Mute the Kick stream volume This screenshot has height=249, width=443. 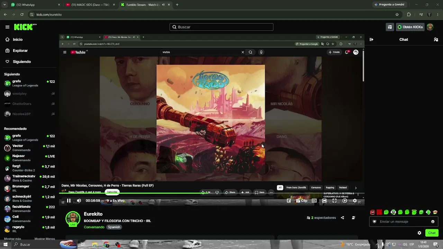[x=79, y=201]
